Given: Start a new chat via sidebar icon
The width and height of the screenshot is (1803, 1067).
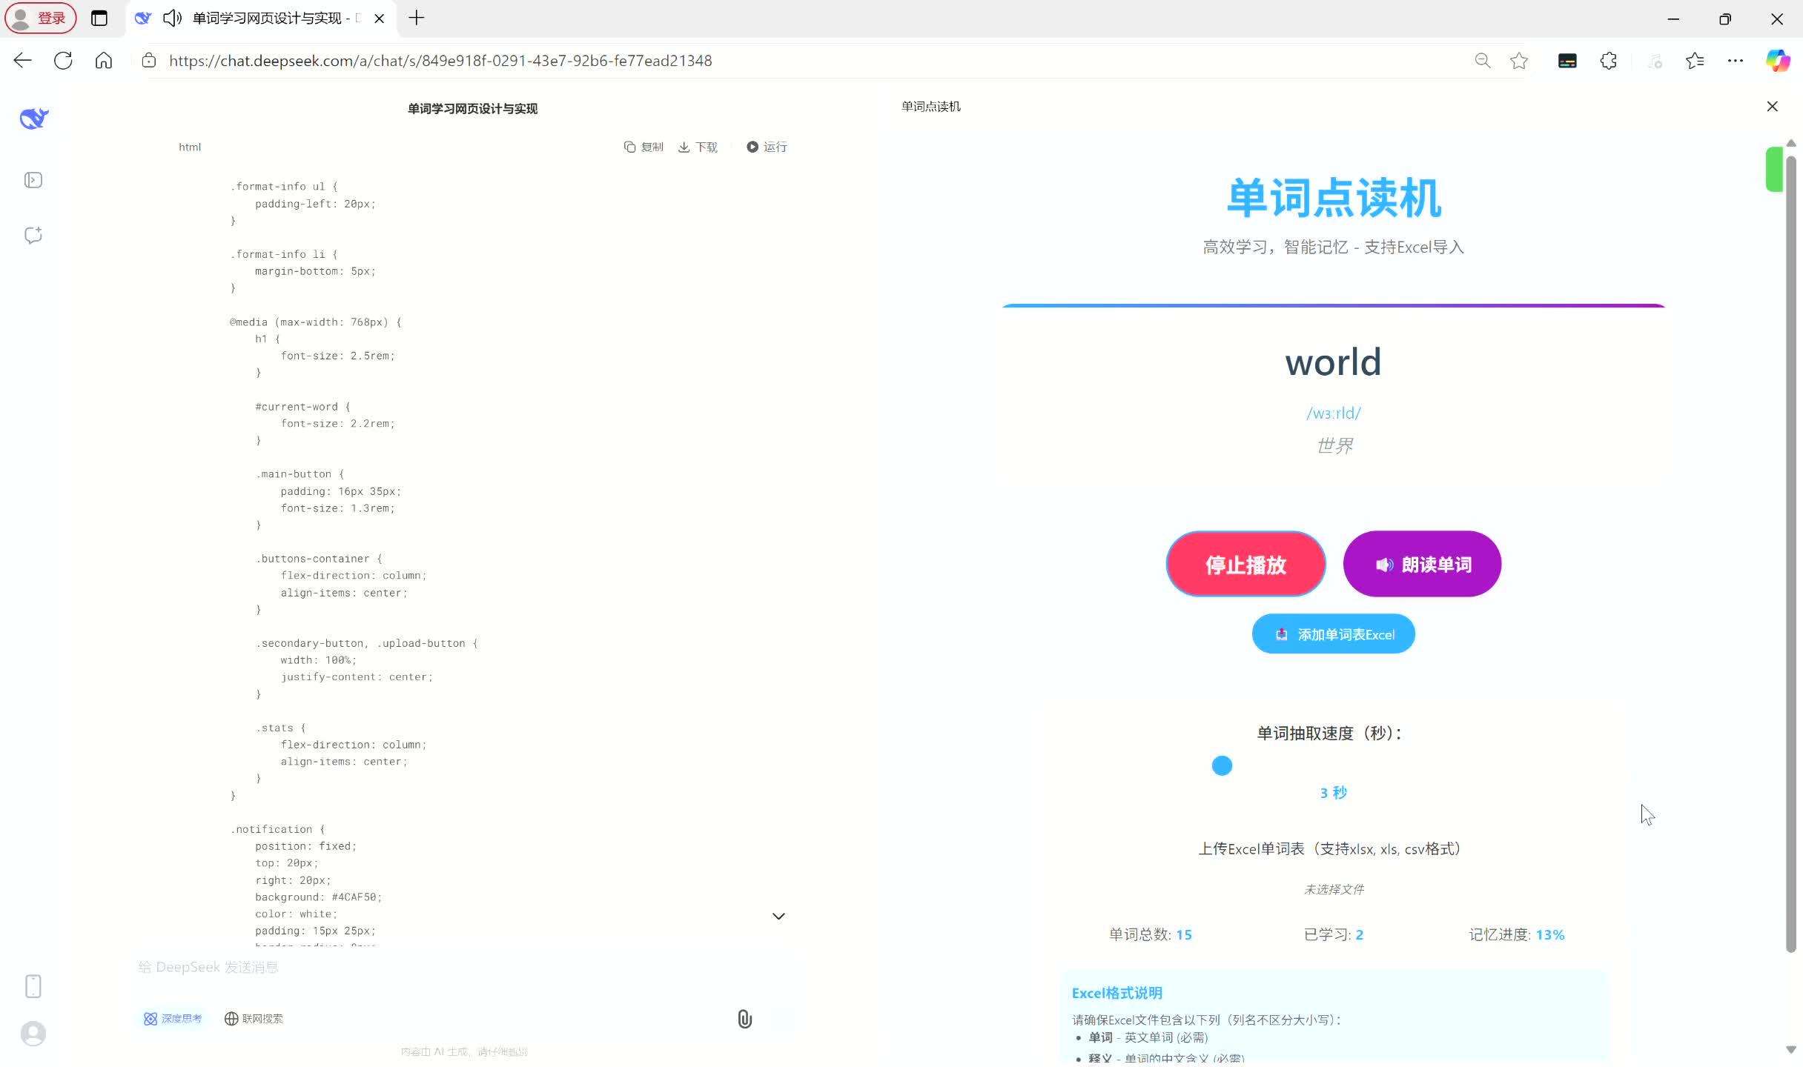Looking at the screenshot, I should click(33, 236).
